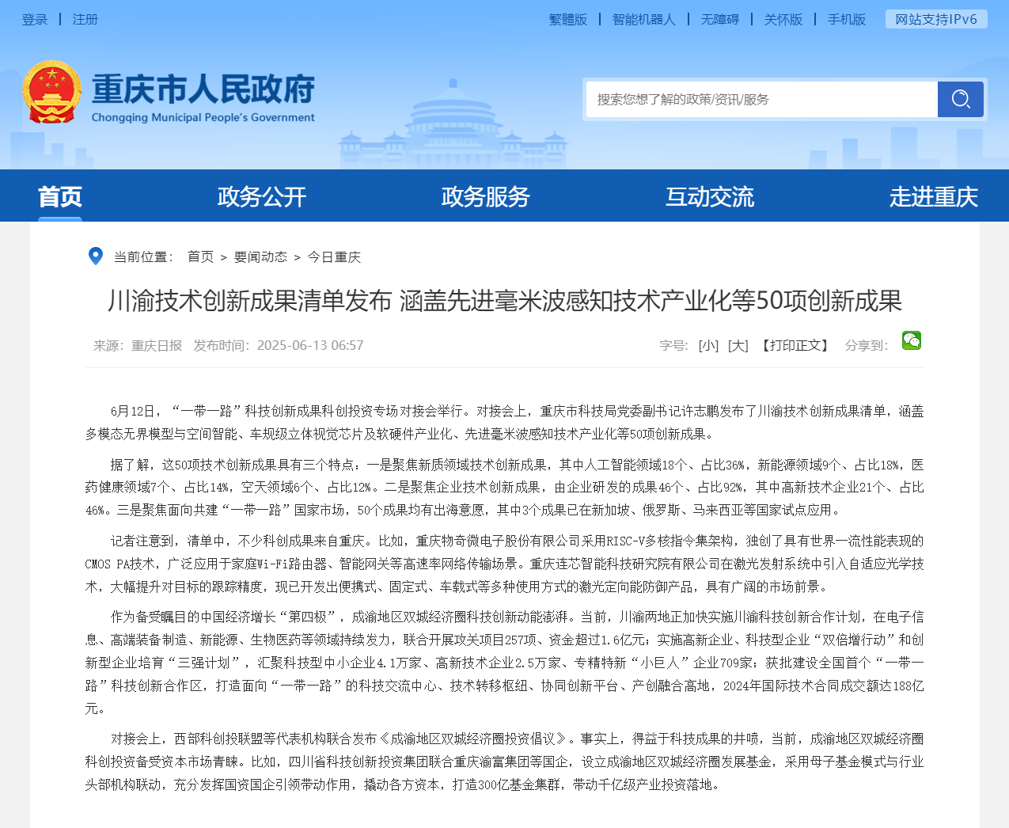Open the 智能机器人 smart robot assistant
Screen dimensions: 1009x828
[x=644, y=19]
